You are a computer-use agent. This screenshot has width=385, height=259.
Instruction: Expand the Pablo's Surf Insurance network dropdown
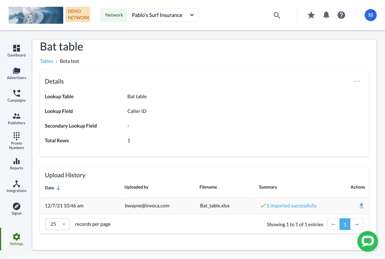[x=163, y=15]
